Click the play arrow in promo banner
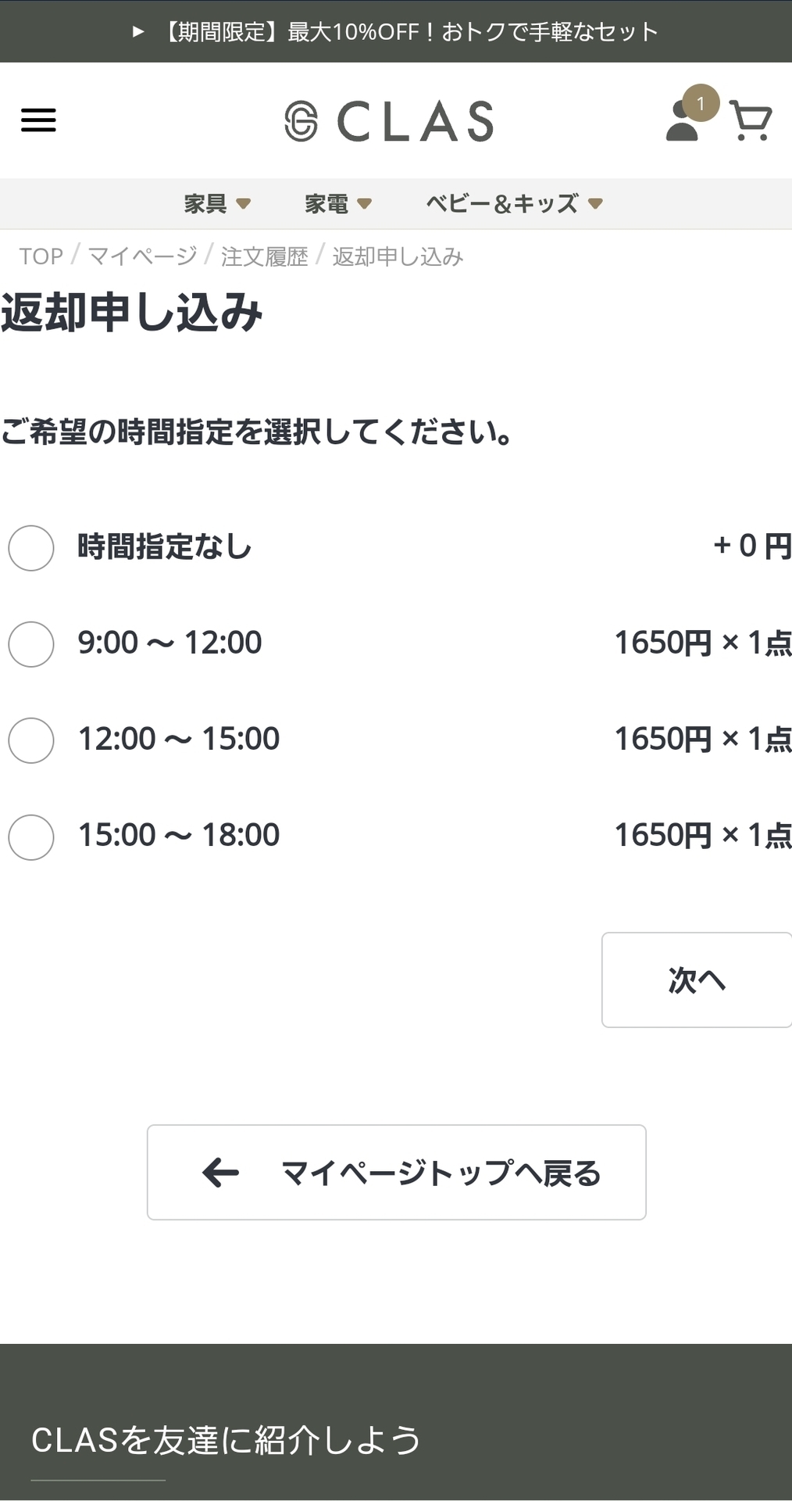The image size is (792, 1501). (138, 32)
